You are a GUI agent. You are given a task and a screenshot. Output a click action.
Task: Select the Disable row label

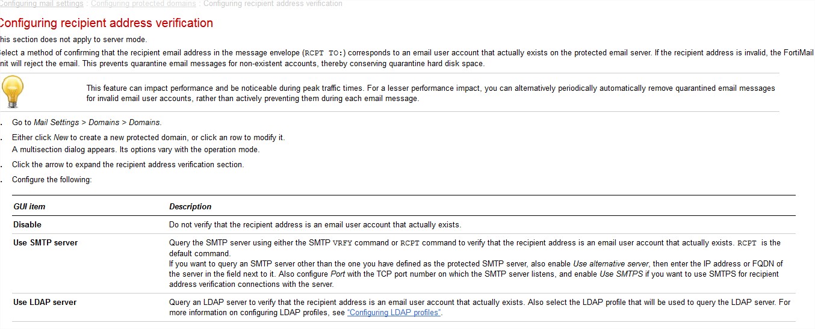point(28,225)
